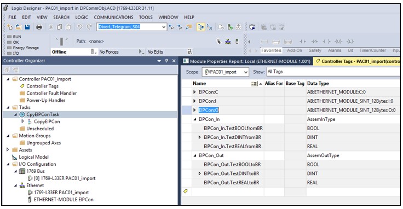Open the FILE menu

tap(12, 17)
